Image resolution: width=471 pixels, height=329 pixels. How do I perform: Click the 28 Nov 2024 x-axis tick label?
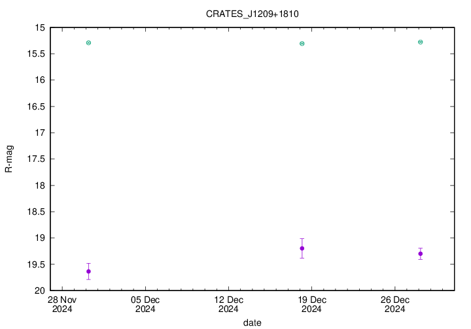[62, 304]
